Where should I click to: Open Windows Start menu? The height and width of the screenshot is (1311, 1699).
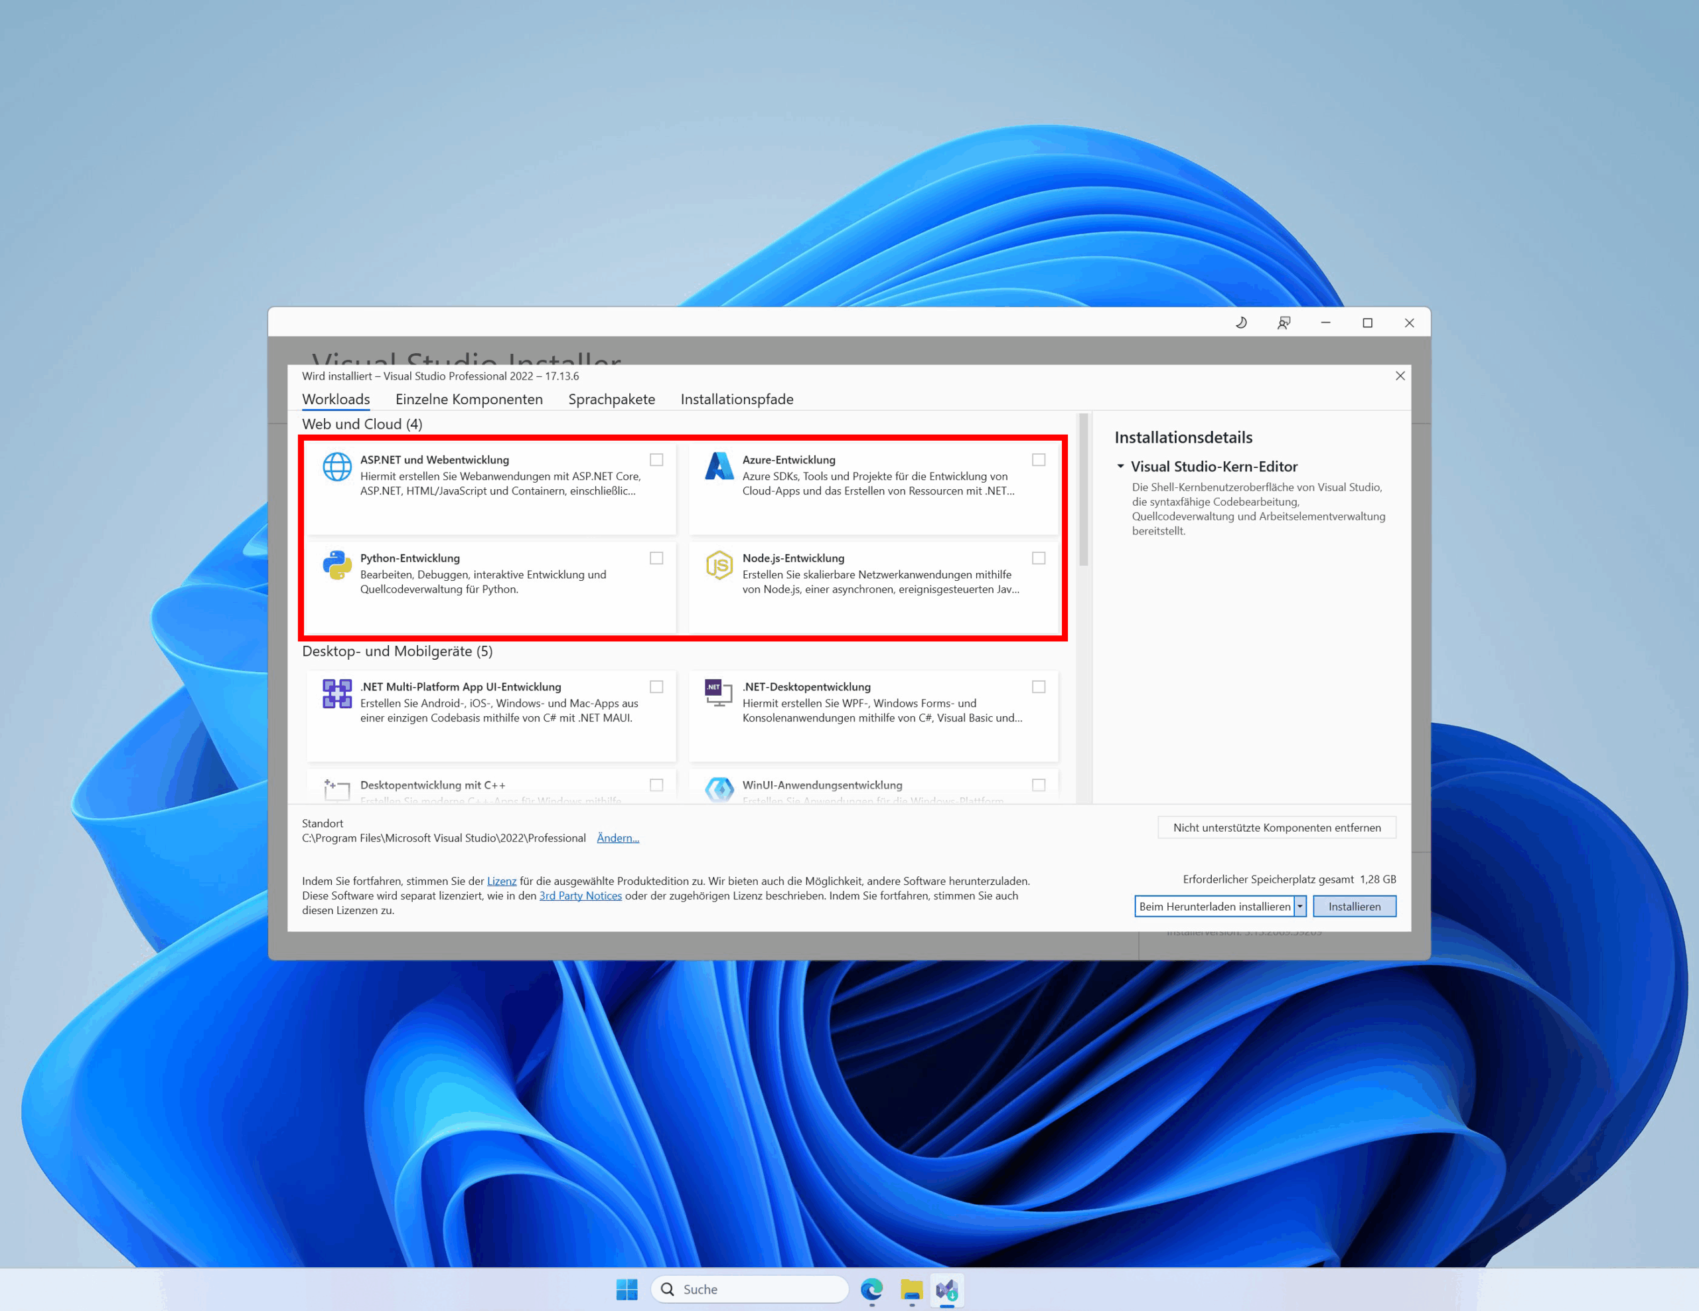pos(627,1289)
